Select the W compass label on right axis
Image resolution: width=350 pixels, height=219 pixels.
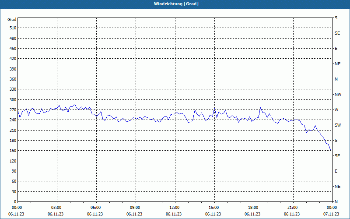(x=336, y=110)
